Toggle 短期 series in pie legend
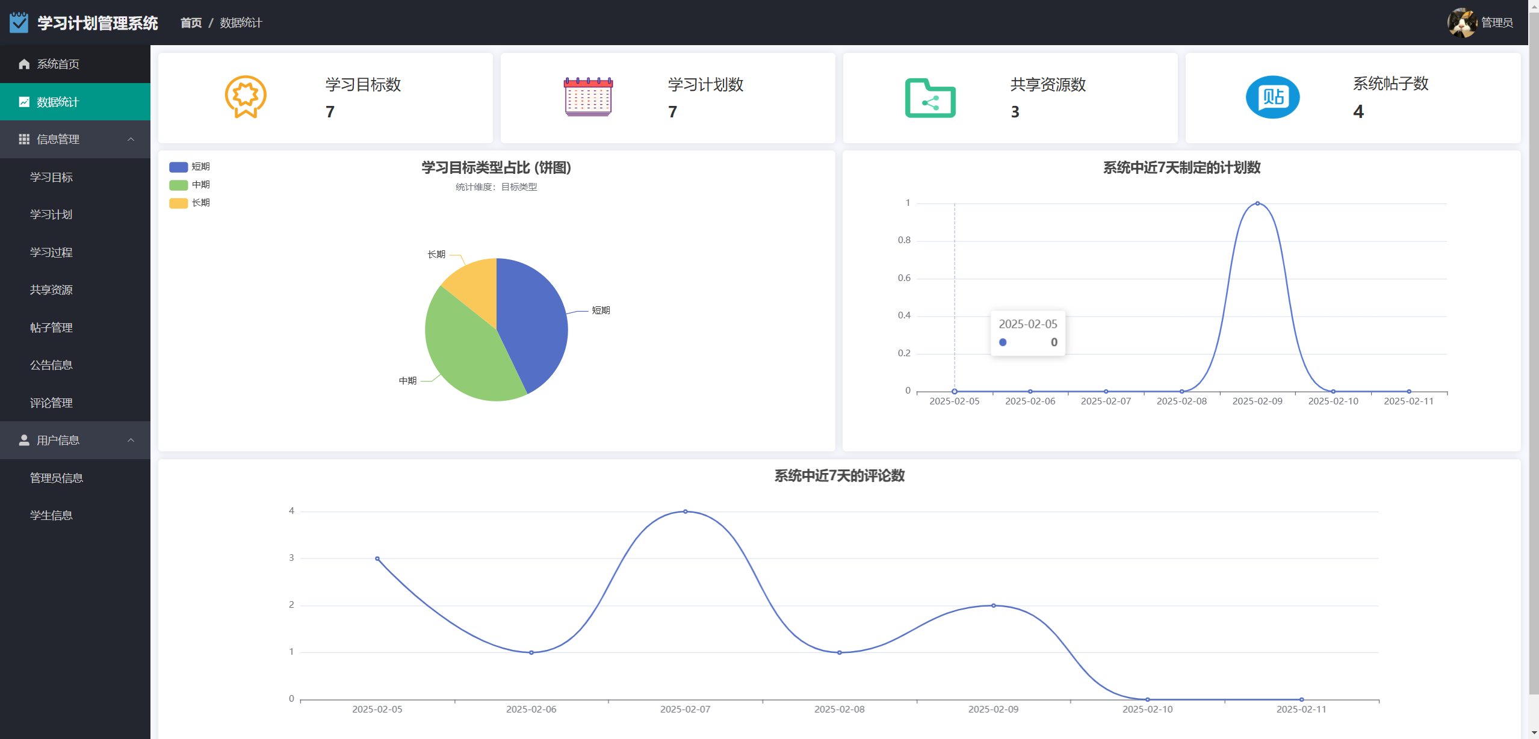 point(179,167)
